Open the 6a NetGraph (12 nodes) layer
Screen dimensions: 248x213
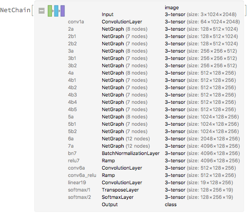click(x=154, y=139)
